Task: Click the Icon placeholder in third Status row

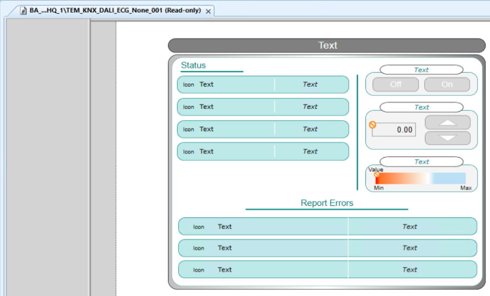Action: [x=189, y=129]
